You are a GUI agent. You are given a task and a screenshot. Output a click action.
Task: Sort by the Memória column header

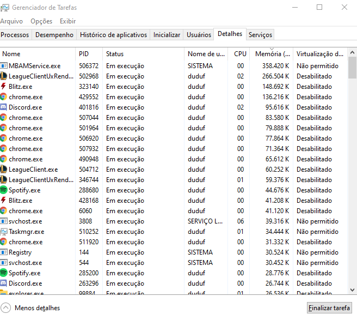[272, 54]
